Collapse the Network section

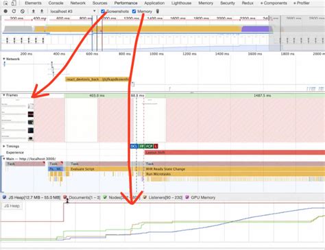[4, 59]
